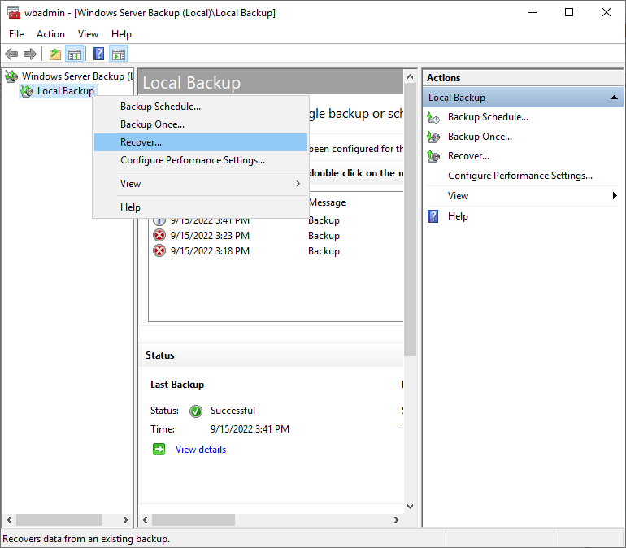The width and height of the screenshot is (626, 548).
Task: Collapse the Local Backup section in Actions pane
Action: point(614,98)
